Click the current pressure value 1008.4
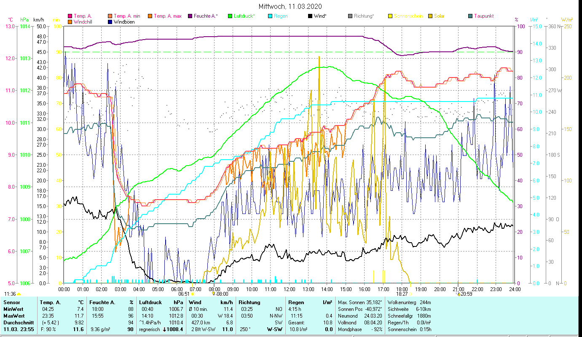The height and width of the screenshot is (337, 582). coord(175,329)
